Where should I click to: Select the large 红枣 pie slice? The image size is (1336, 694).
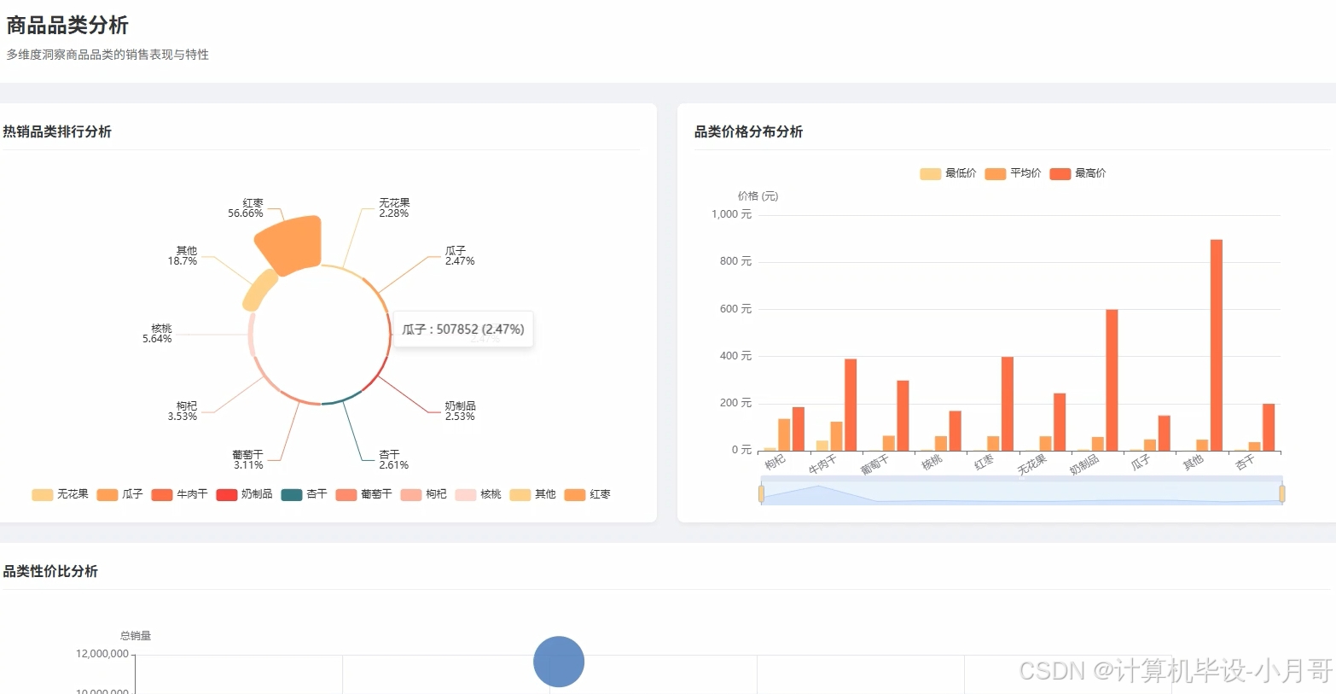point(290,244)
